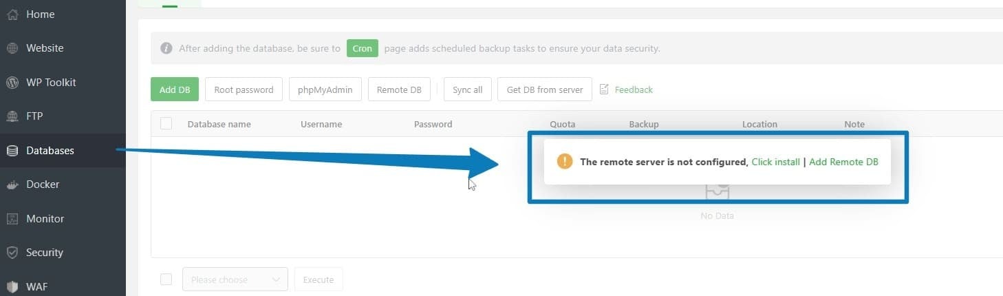Click the Get DB from server button
This screenshot has width=1003, height=296.
pyautogui.click(x=544, y=89)
